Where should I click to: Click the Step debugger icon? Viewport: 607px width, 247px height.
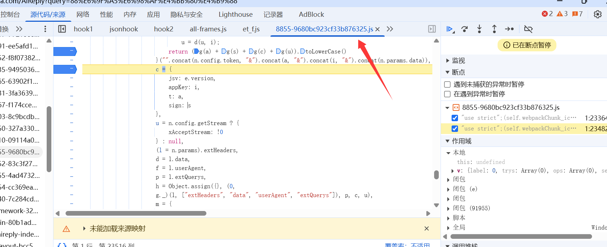[509, 29]
